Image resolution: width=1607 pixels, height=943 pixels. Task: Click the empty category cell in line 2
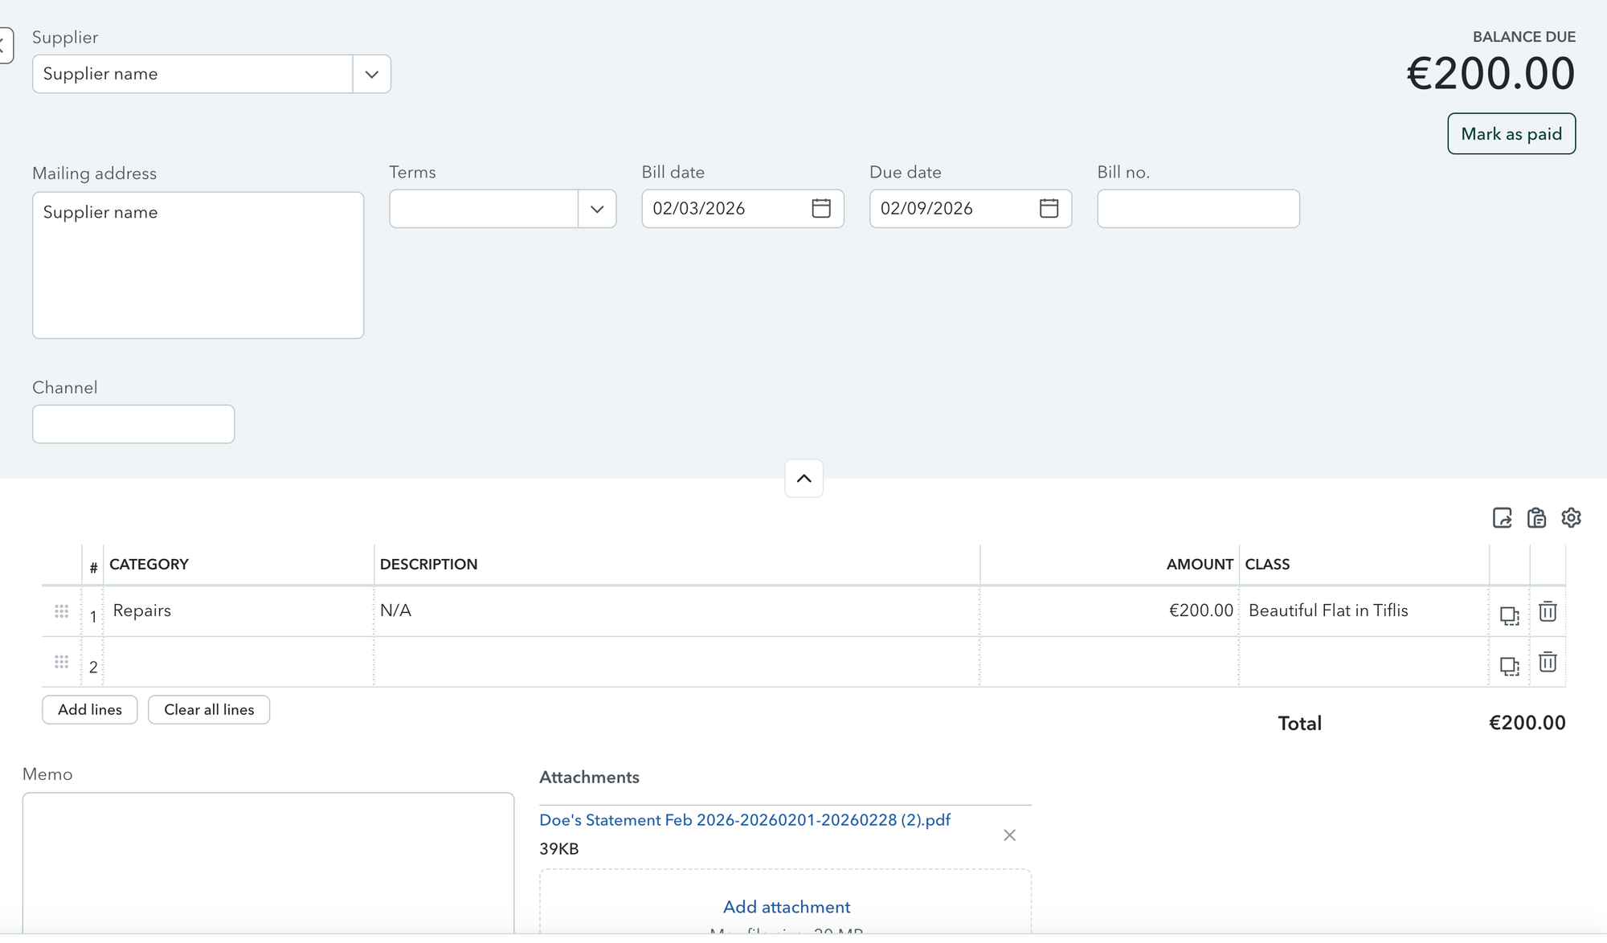tap(239, 662)
